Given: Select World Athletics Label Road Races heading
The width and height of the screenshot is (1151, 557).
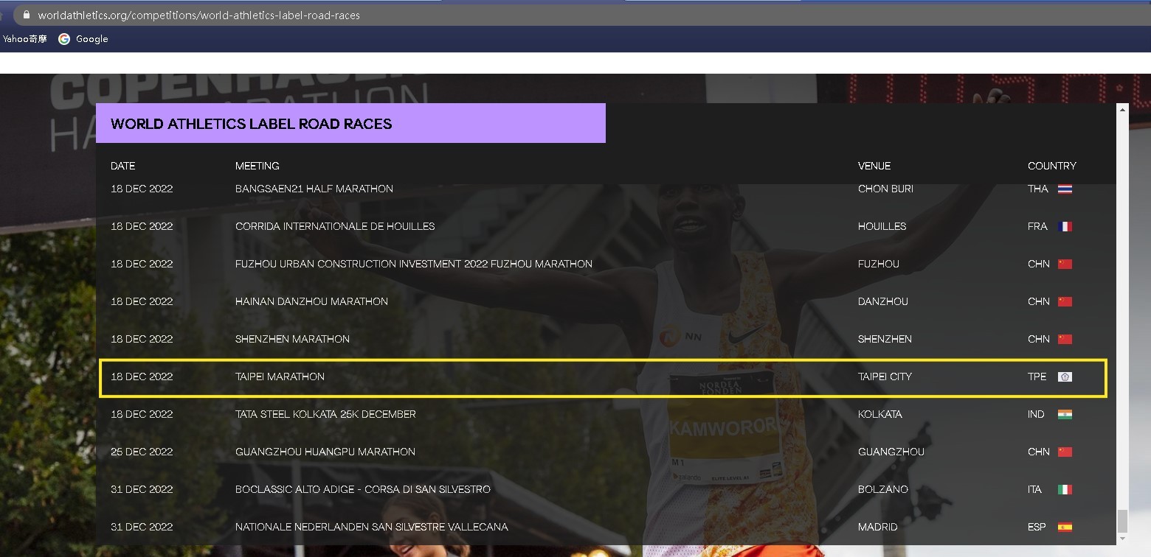Looking at the screenshot, I should [x=252, y=124].
